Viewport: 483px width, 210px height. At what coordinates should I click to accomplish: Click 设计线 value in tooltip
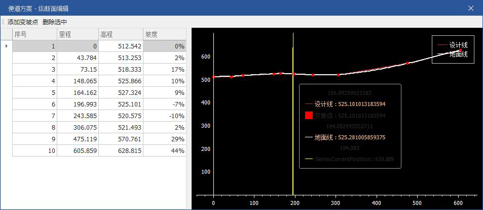coord(362,104)
